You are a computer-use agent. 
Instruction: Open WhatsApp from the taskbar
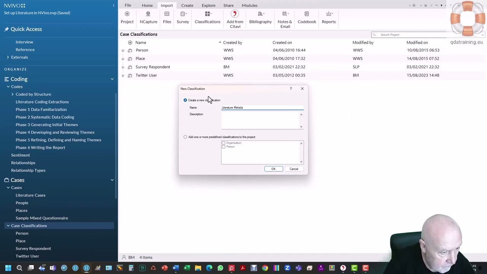tap(220, 268)
